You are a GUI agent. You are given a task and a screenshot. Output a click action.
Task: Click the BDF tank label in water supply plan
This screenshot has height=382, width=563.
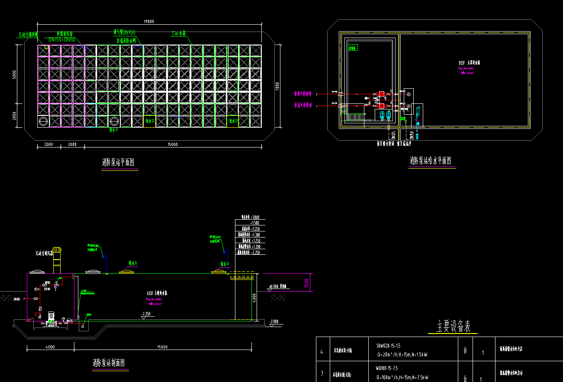[x=469, y=63]
